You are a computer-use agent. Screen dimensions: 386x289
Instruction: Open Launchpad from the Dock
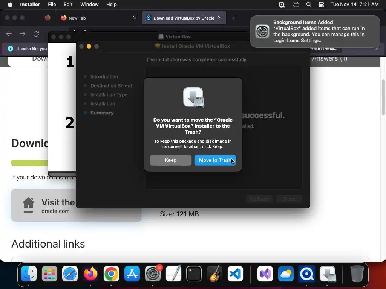pyautogui.click(x=49, y=274)
